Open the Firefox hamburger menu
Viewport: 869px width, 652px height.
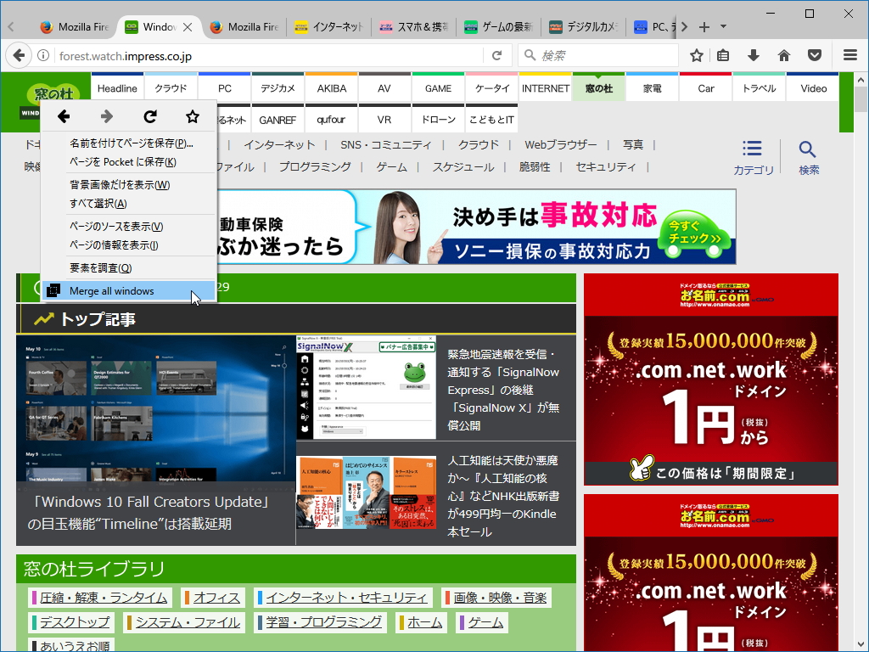849,54
